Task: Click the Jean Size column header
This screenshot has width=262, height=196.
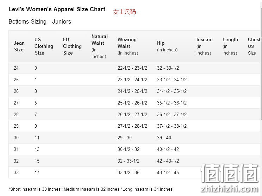Action: pos(19,46)
